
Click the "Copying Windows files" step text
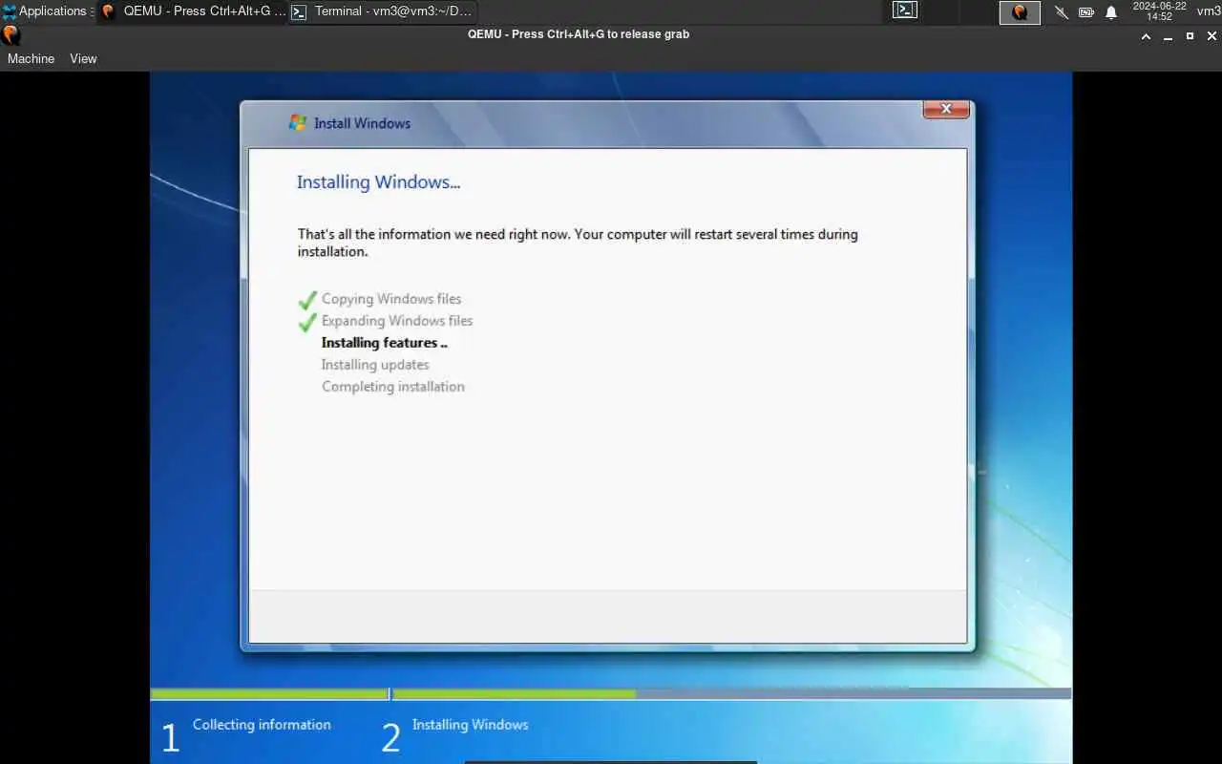point(391,299)
